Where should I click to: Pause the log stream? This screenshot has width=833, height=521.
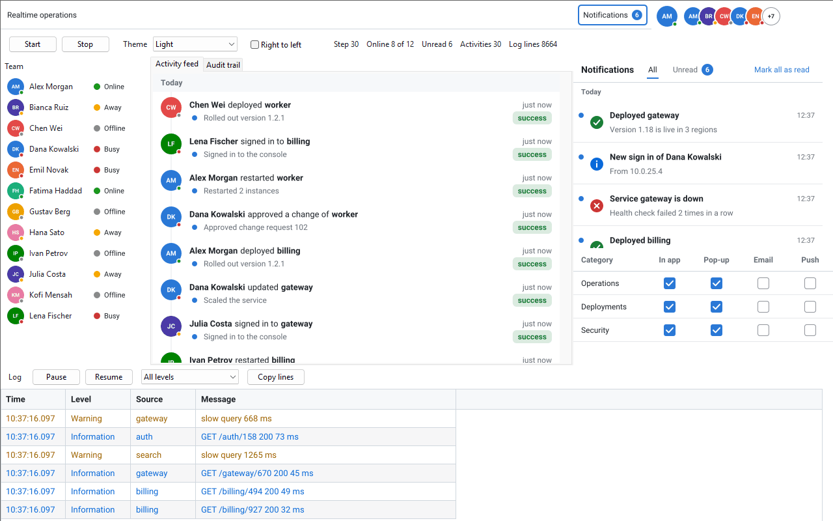coord(57,377)
